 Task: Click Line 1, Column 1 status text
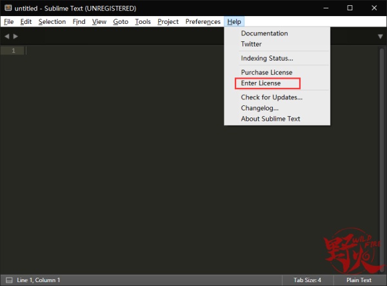coord(38,280)
